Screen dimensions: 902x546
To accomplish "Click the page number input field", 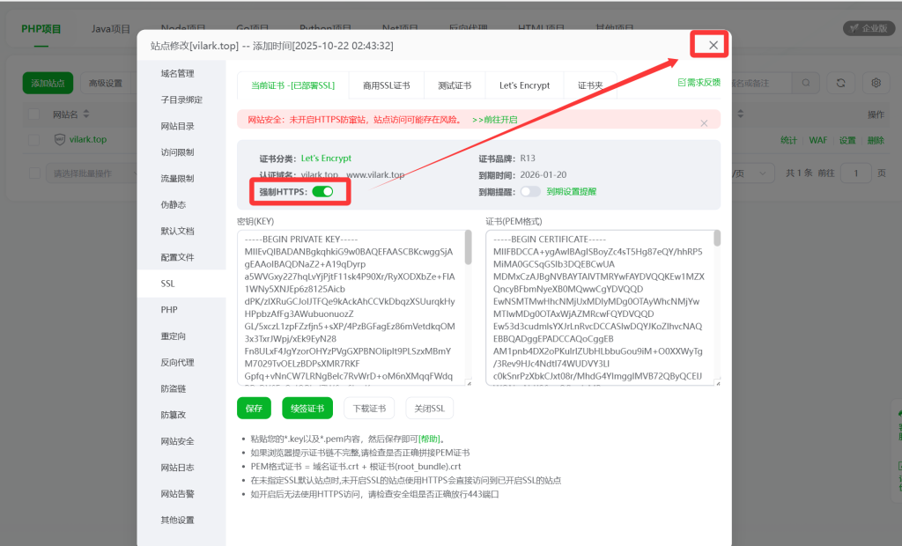I will pyautogui.click(x=856, y=173).
